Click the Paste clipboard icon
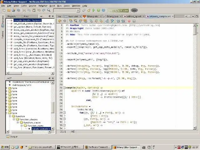Image resolution: width=200 pixels, height=150 pixels. click(34, 10)
